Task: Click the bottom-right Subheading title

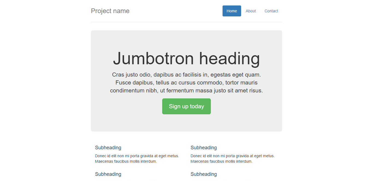Action: (204, 174)
